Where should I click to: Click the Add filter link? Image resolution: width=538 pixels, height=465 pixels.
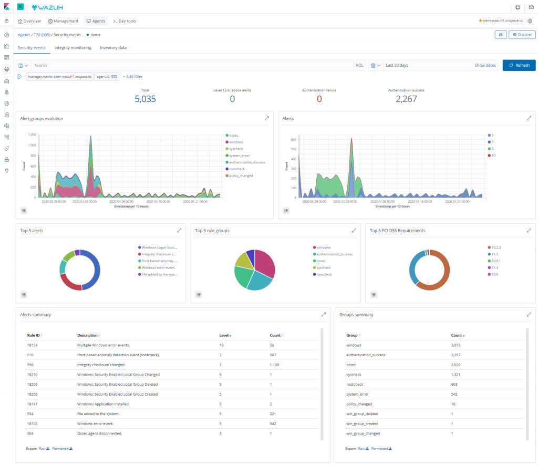[133, 77]
